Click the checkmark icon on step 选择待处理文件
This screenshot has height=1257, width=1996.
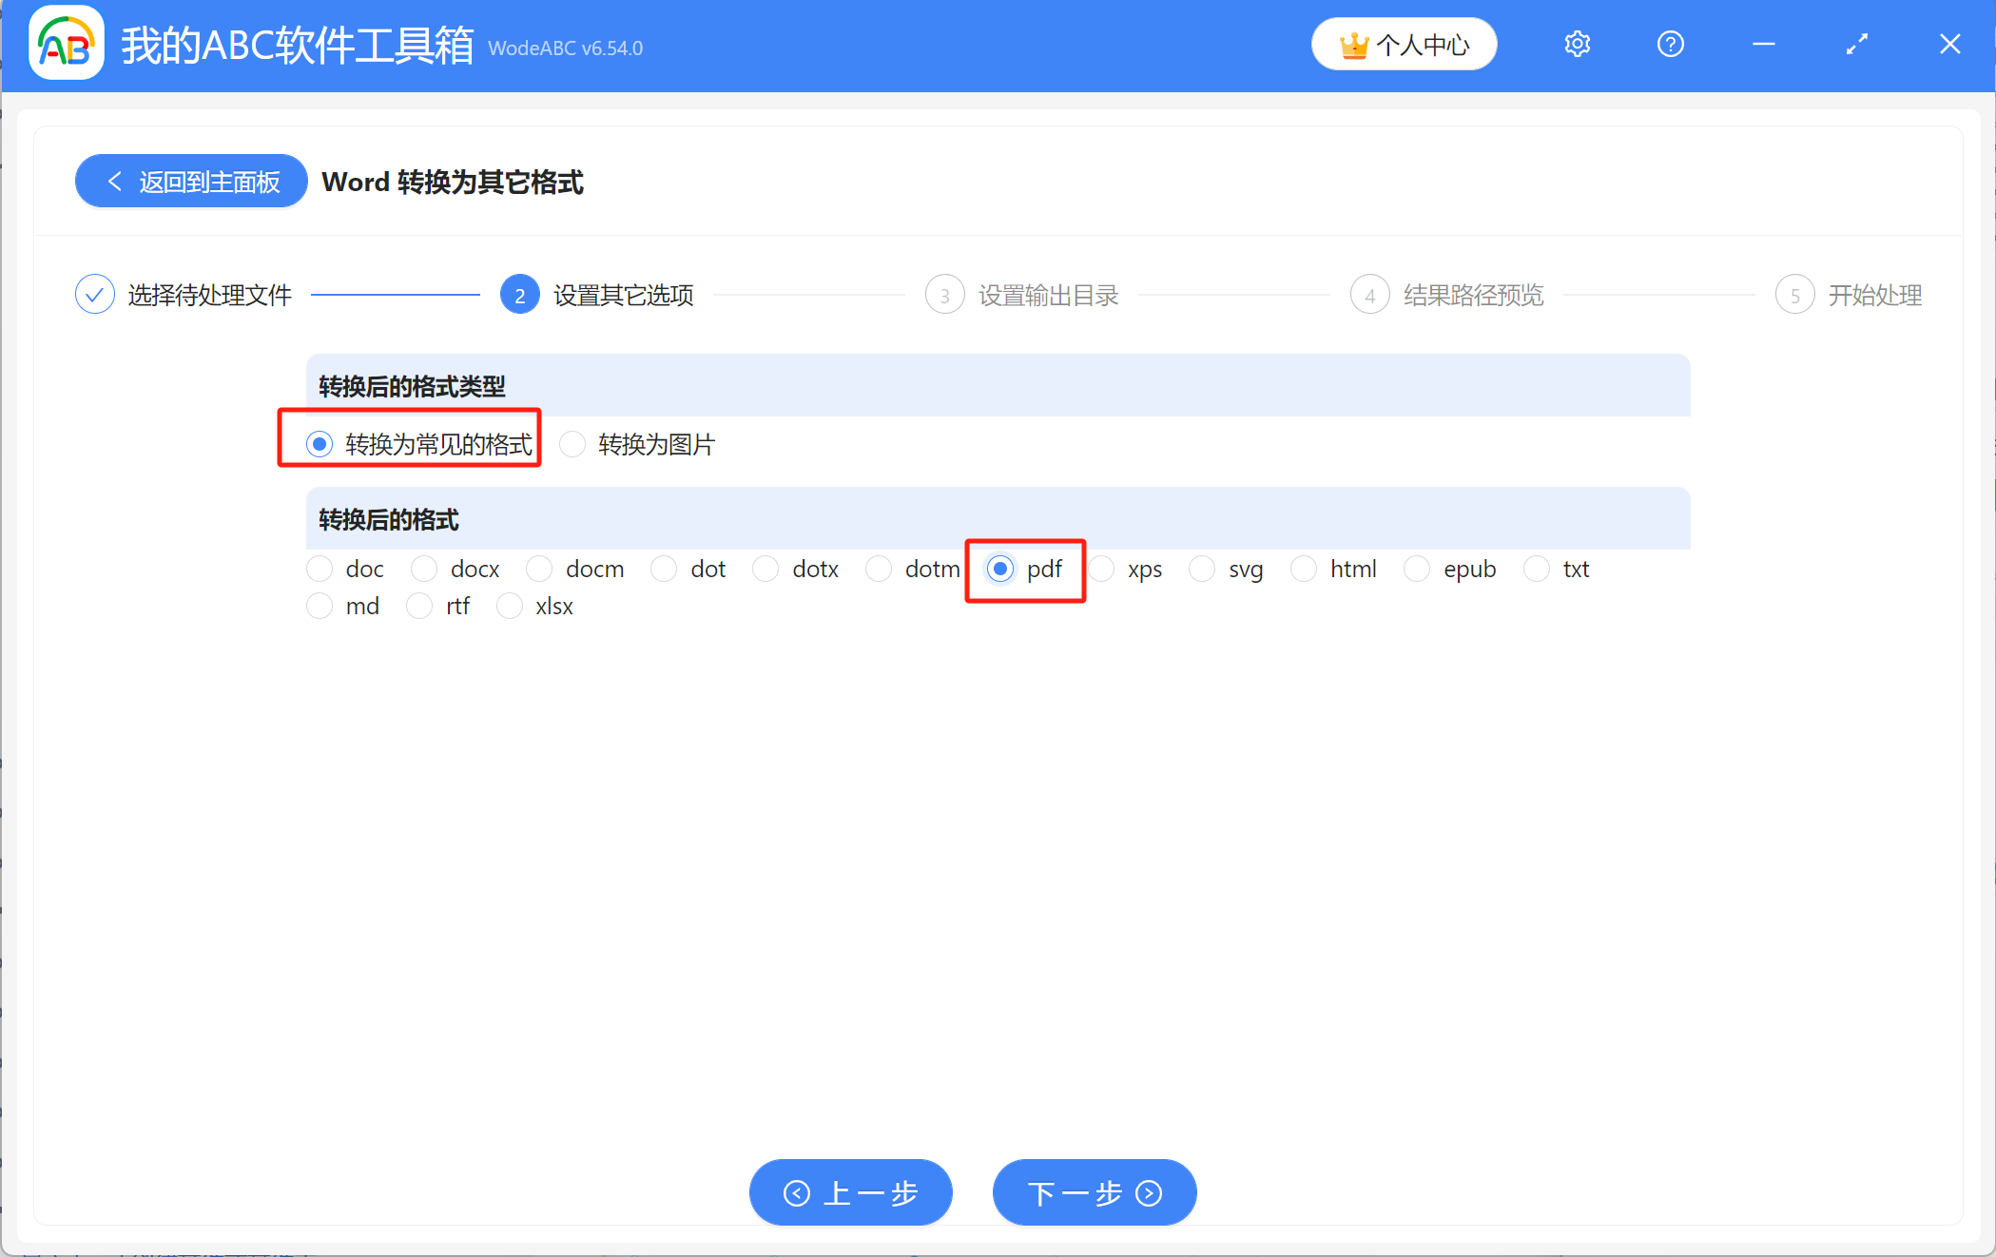pos(94,294)
